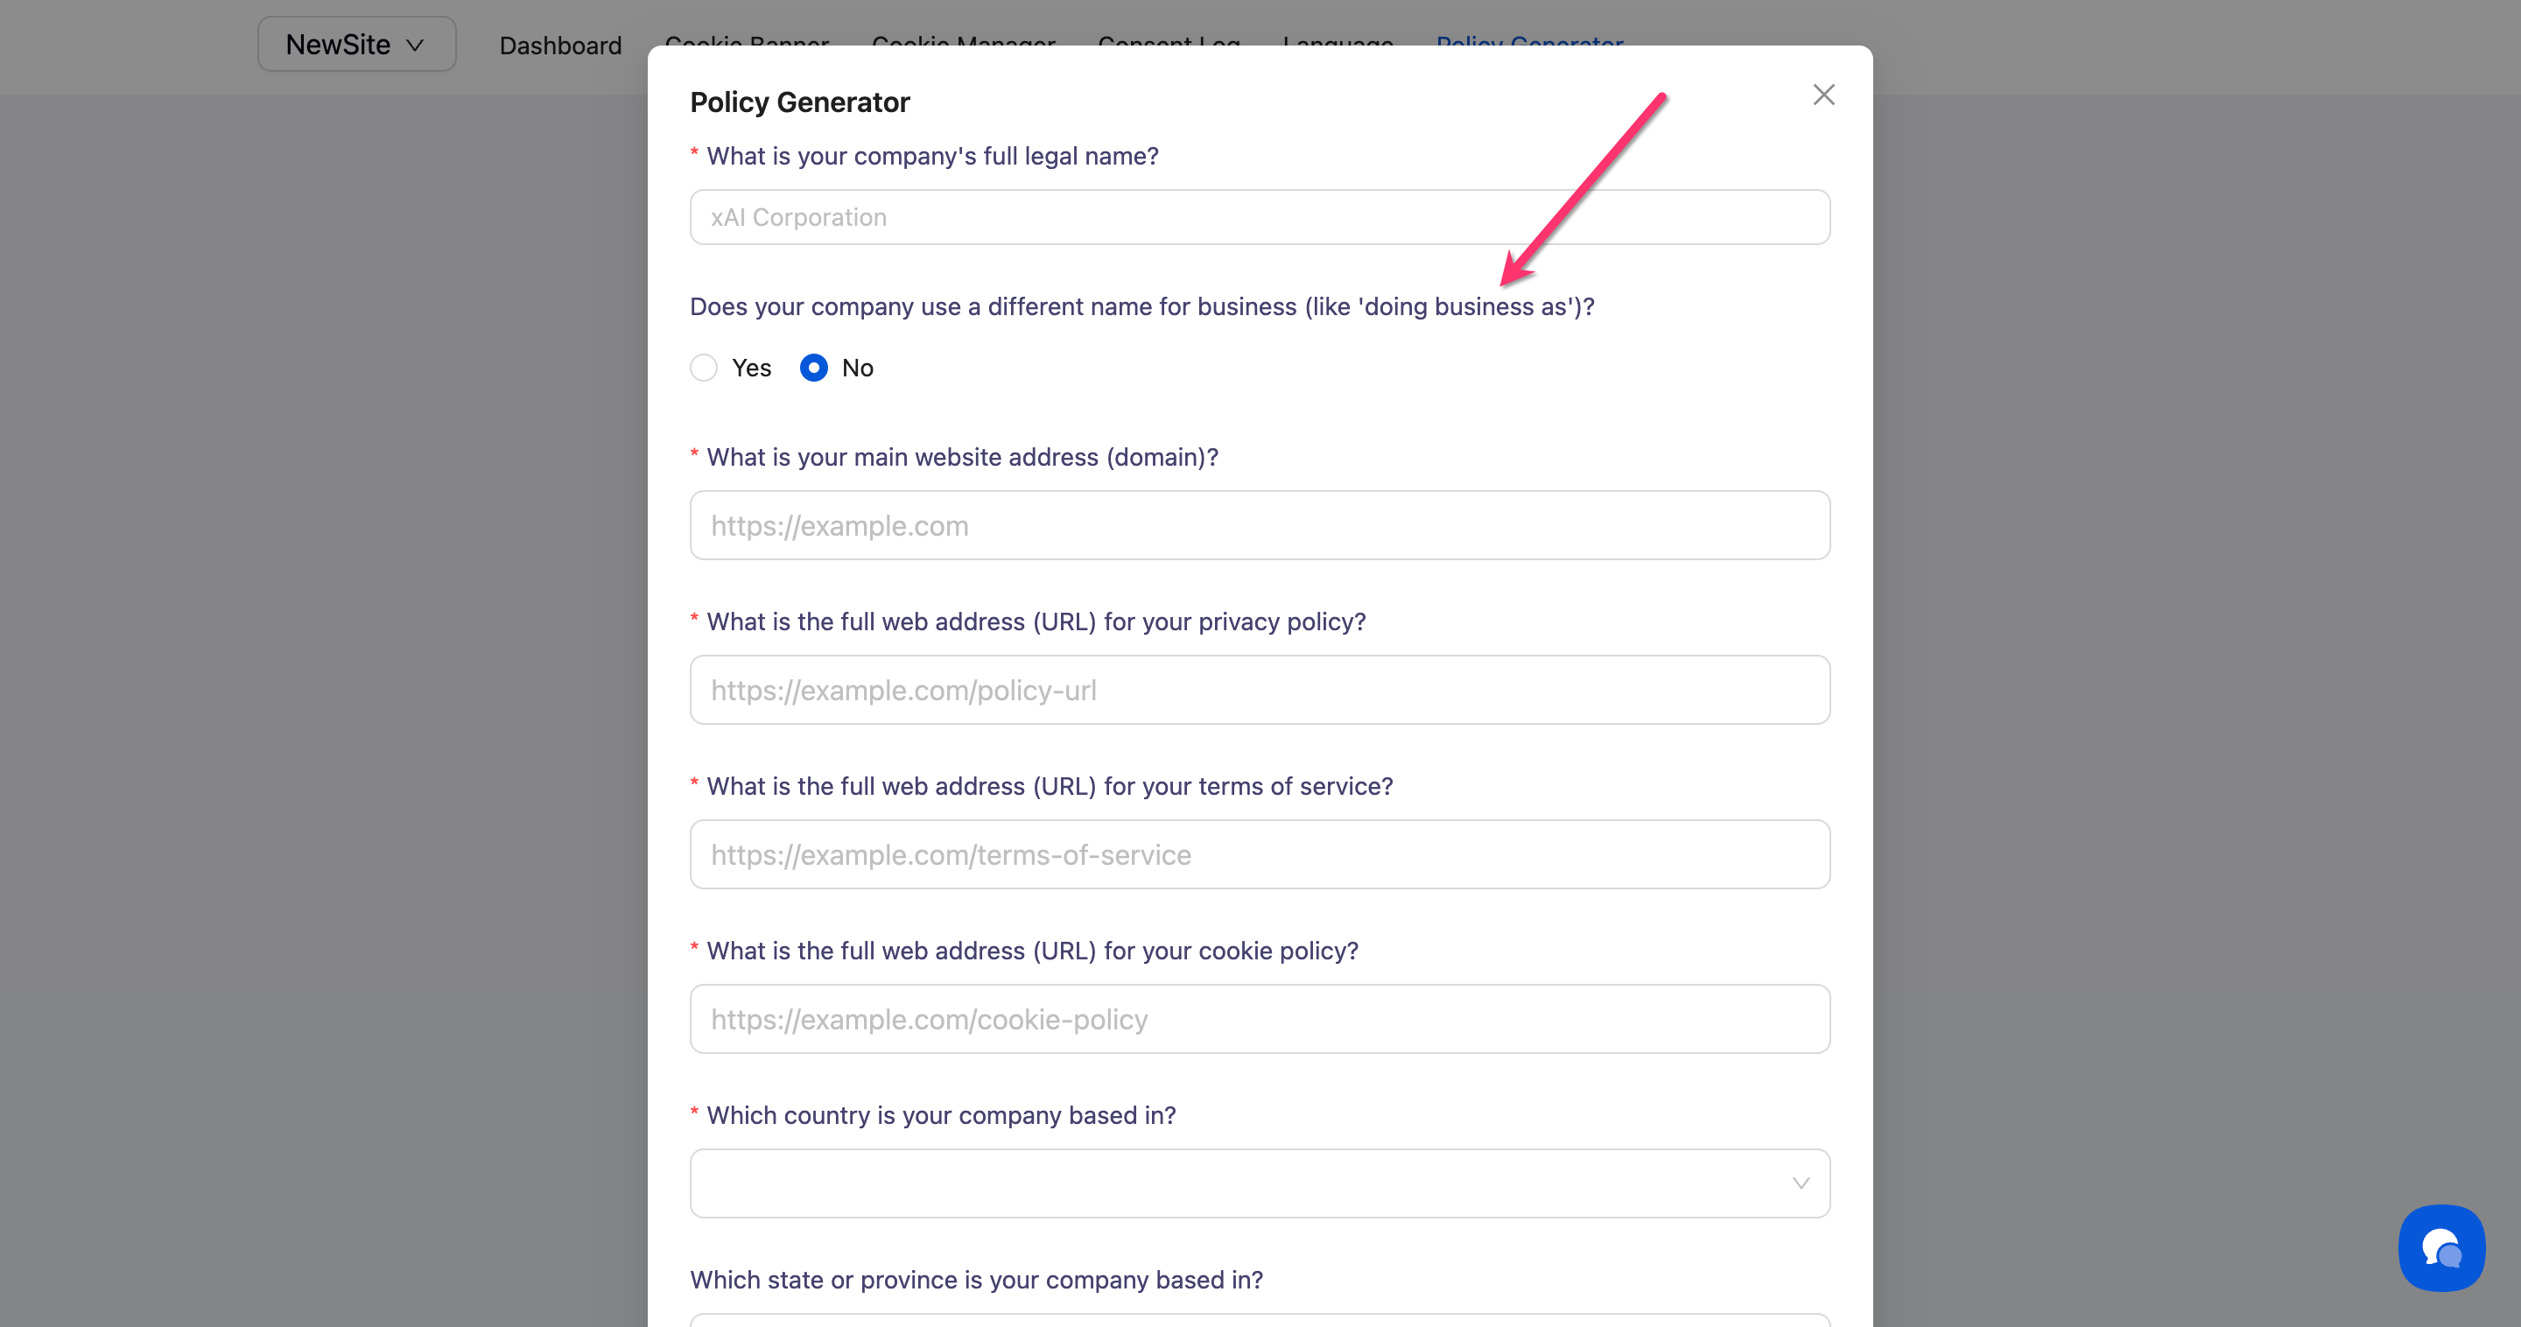Viewport: 2521px width, 1327px height.
Task: Click the country dropdown chevron arrow
Action: 1801,1183
